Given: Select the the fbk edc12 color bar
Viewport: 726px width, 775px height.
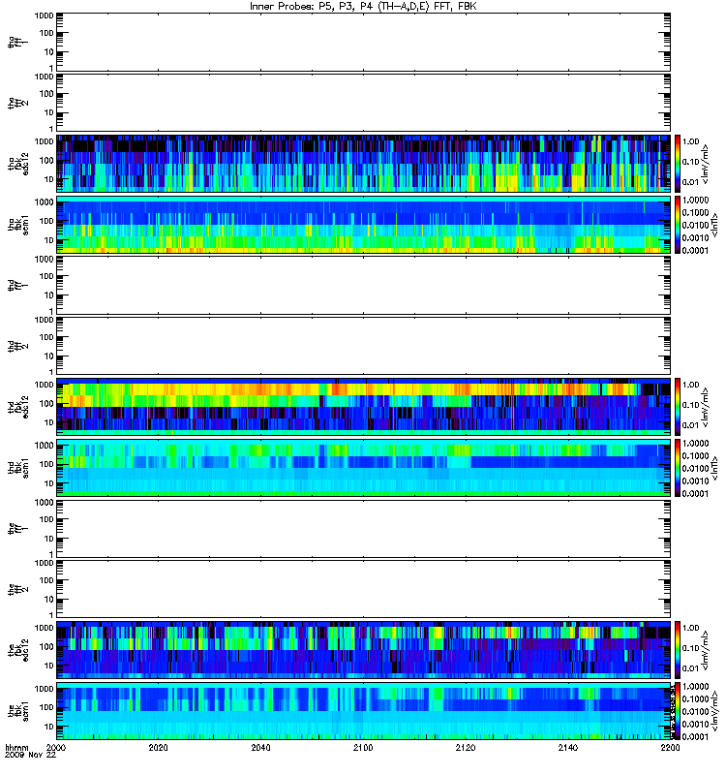Looking at the screenshot, I should (x=678, y=650).
